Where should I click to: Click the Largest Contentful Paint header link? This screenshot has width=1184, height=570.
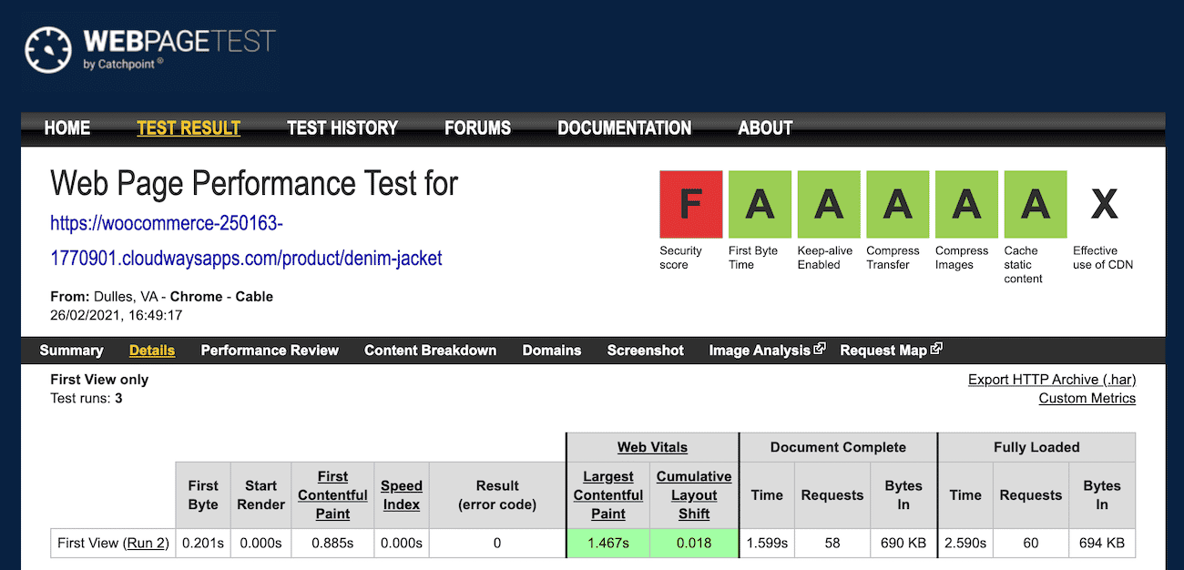click(x=608, y=495)
